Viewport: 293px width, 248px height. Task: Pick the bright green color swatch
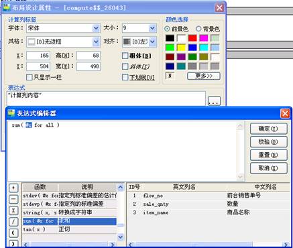170,48
